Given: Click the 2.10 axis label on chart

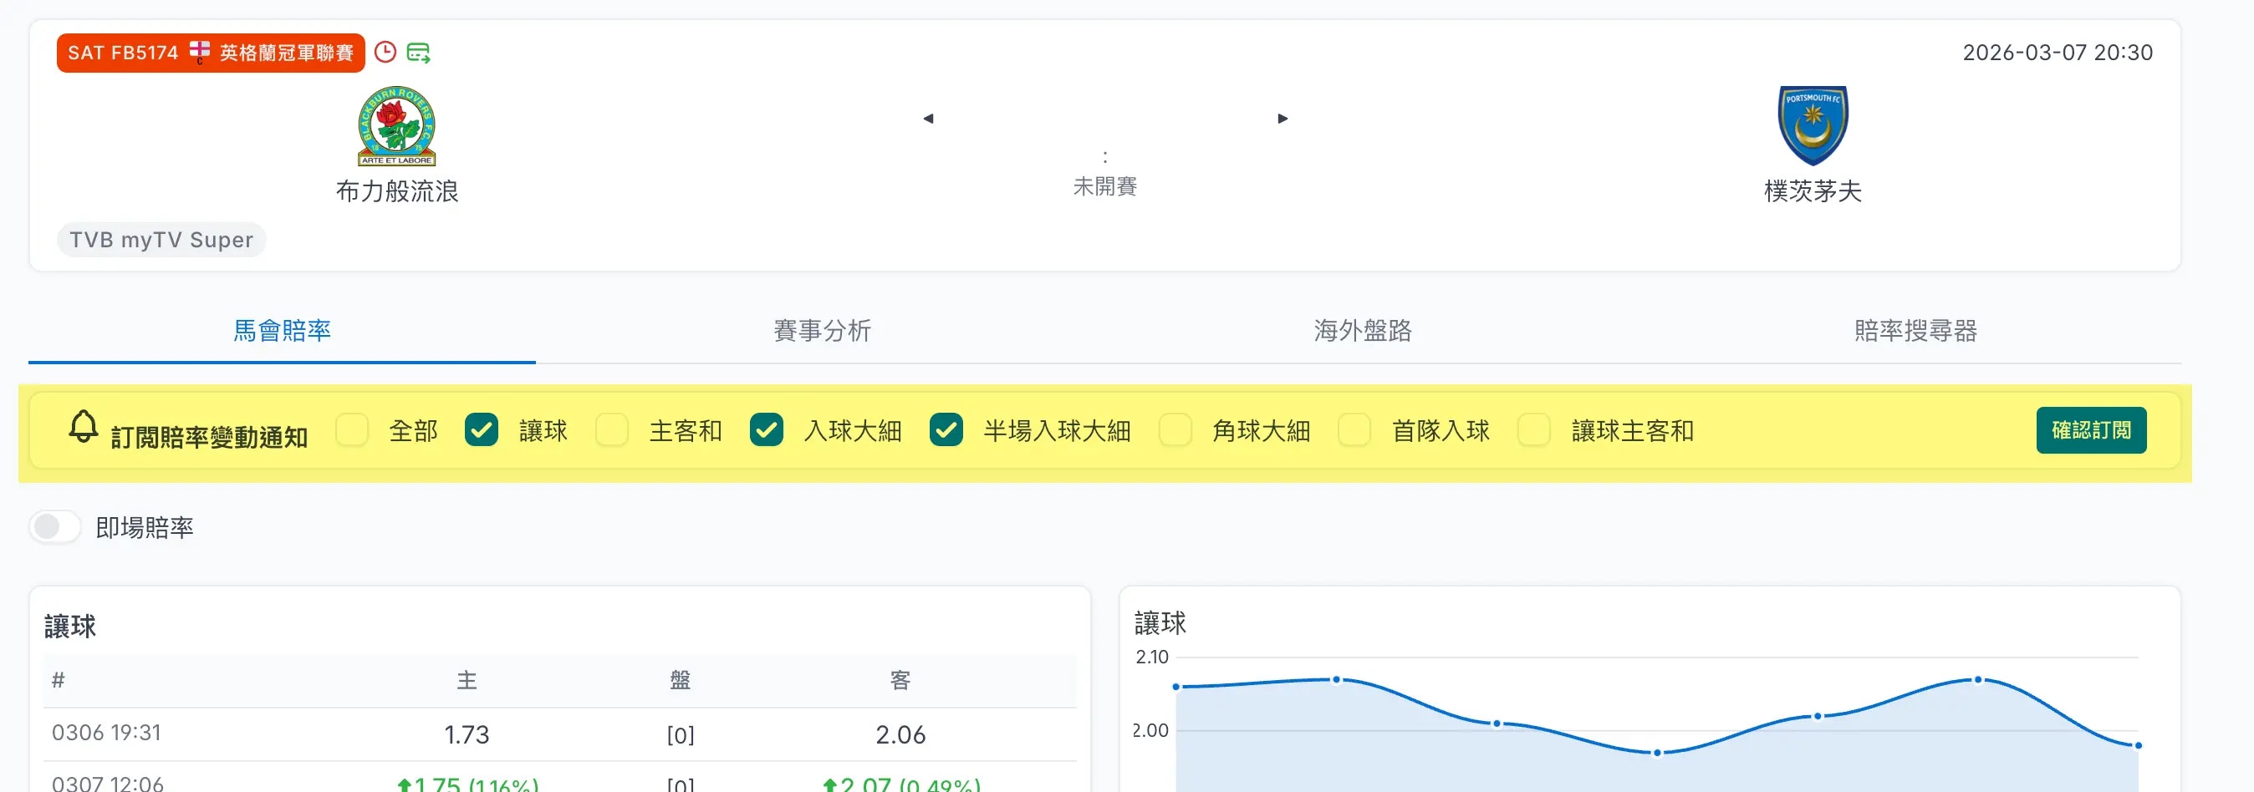Looking at the screenshot, I should coord(1151,657).
